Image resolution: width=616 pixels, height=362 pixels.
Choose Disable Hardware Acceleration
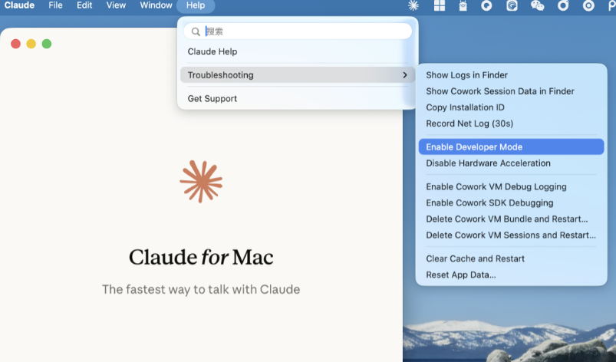click(x=489, y=163)
